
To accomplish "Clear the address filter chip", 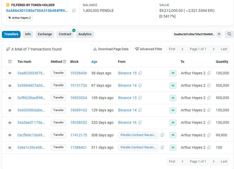I will click(219, 34).
